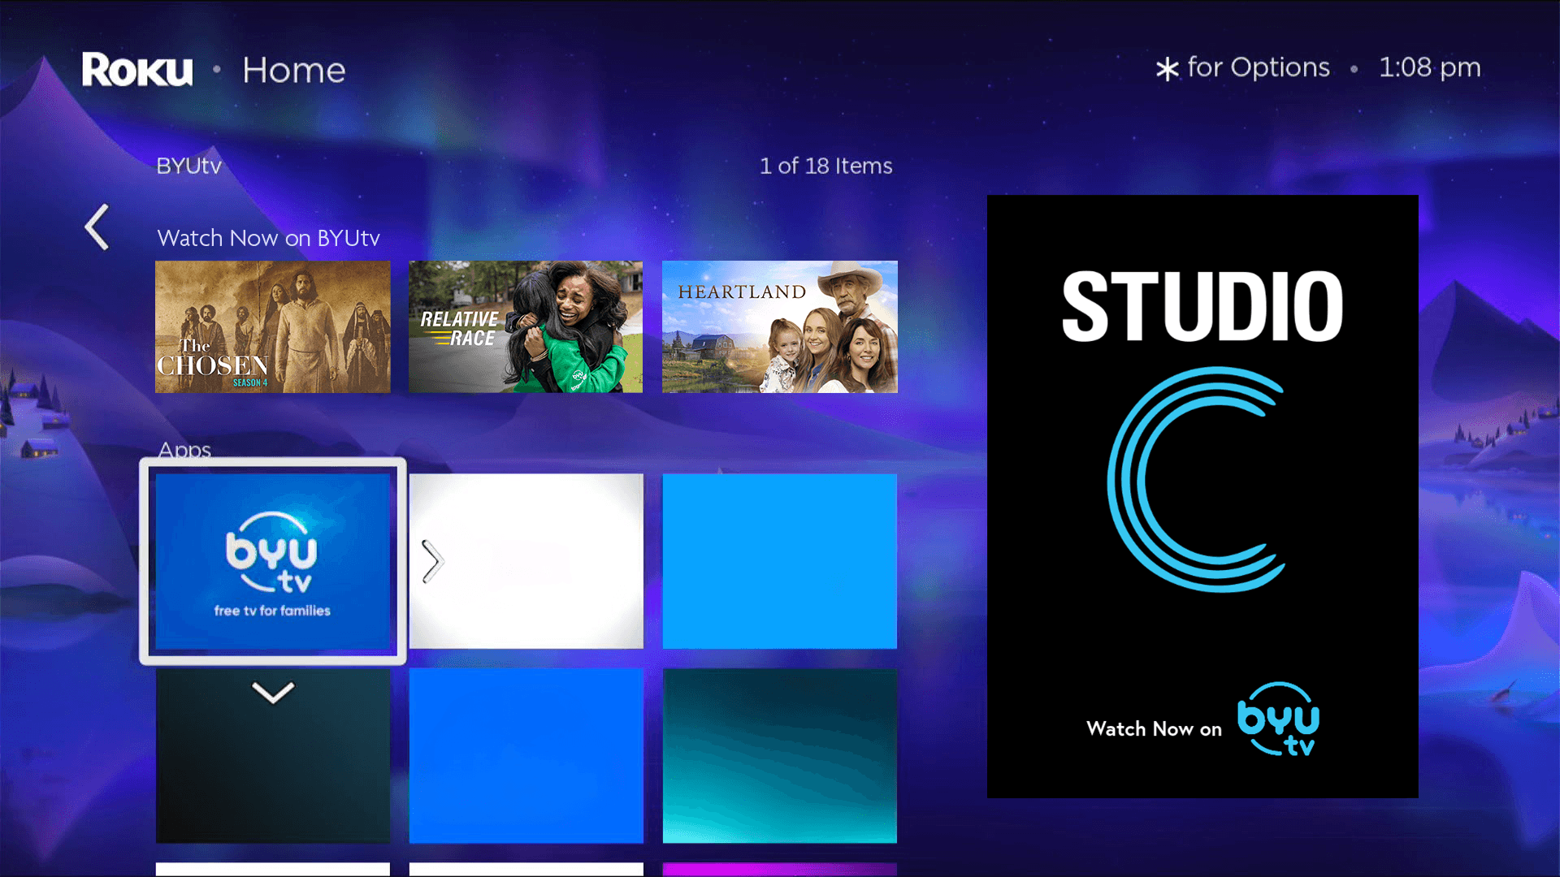Click the right chevron on white tile
Screen dimensions: 1560x877
(432, 561)
